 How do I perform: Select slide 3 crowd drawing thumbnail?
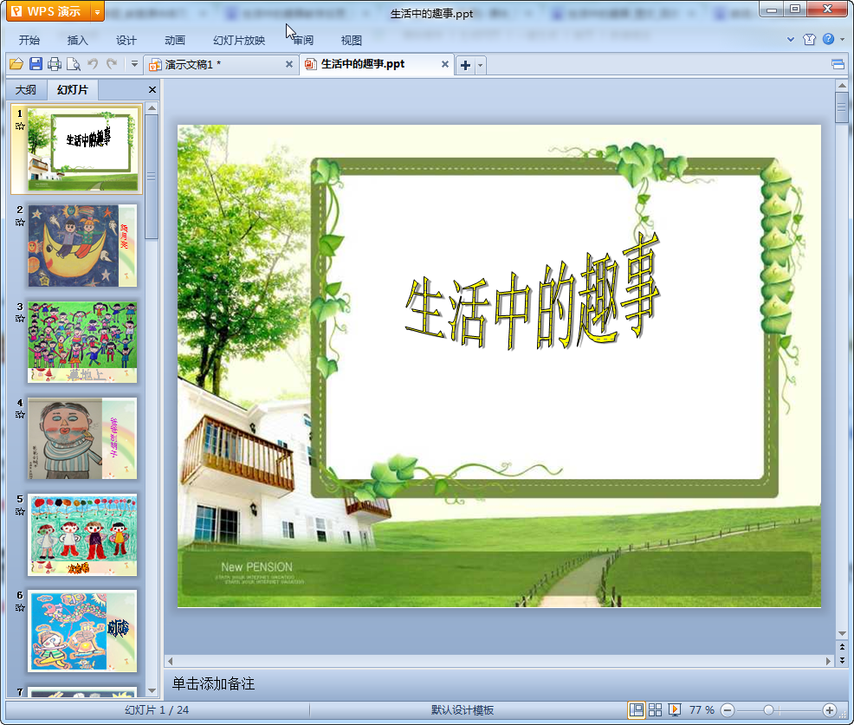pyautogui.click(x=82, y=342)
